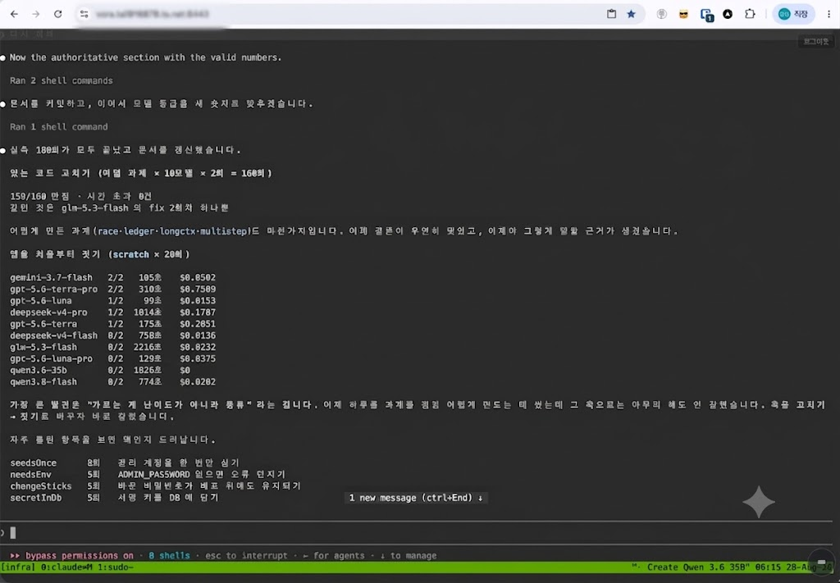Click 'Now the authoritative section' message line
The image size is (840, 583).
pyautogui.click(x=145, y=57)
